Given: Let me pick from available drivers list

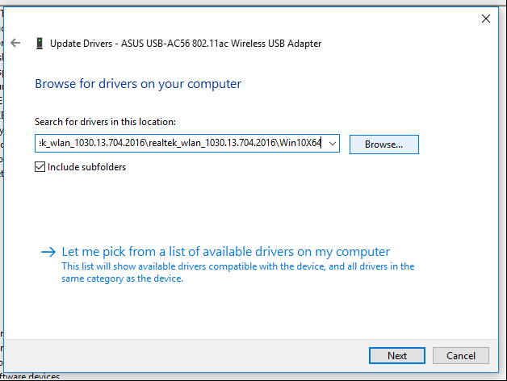Looking at the screenshot, I should [x=226, y=252].
